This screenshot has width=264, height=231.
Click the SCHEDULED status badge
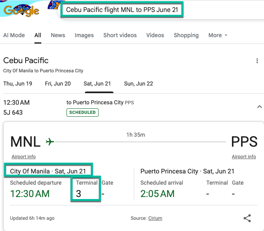[x=83, y=112]
